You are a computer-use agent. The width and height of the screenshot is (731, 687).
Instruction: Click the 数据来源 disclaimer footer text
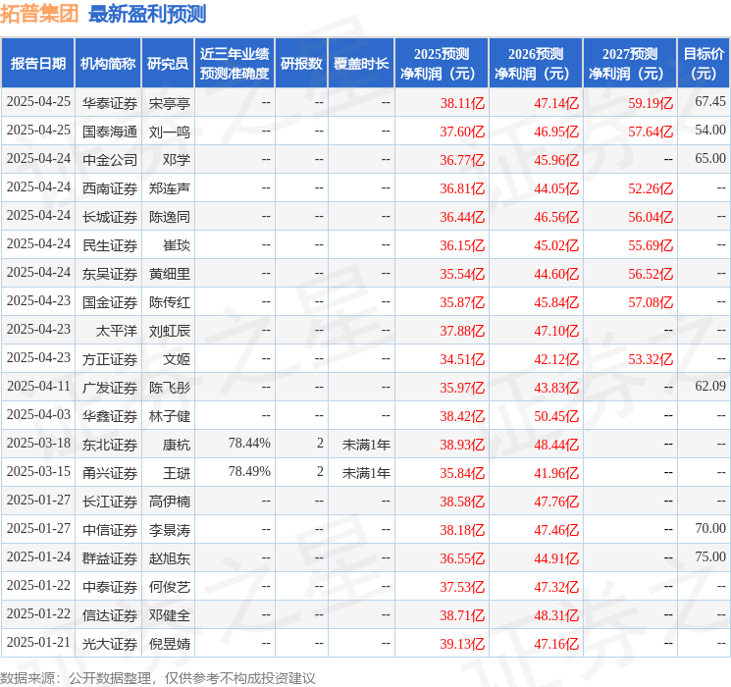[x=158, y=677]
